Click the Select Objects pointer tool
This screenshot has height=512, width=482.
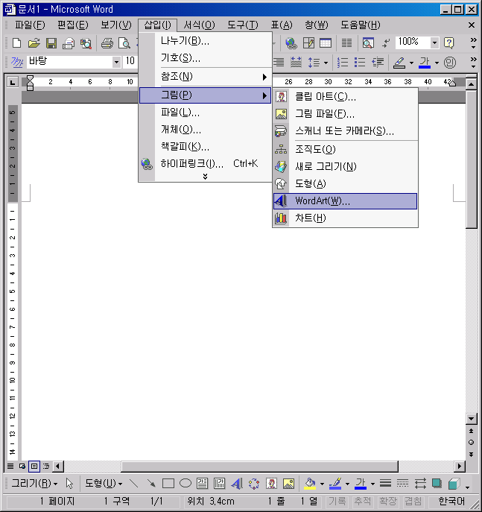click(69, 483)
